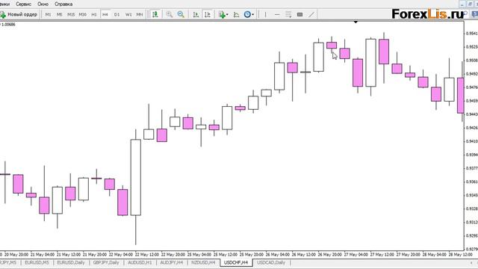The height and width of the screenshot is (269, 478).
Task: Switch to the GBPJPY,Daily chart tab
Action: click(x=106, y=262)
